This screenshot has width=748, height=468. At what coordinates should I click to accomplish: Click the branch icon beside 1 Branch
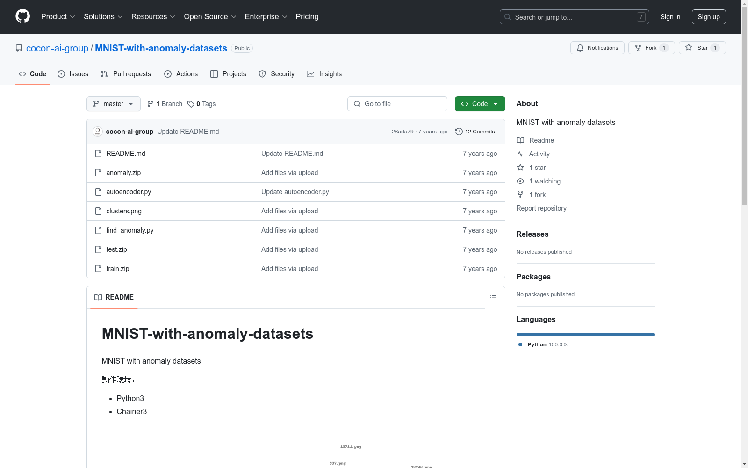point(151,104)
